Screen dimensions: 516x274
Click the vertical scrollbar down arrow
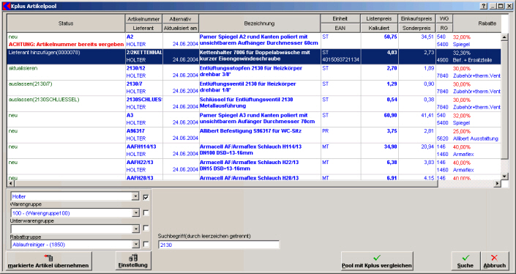(x=504, y=177)
